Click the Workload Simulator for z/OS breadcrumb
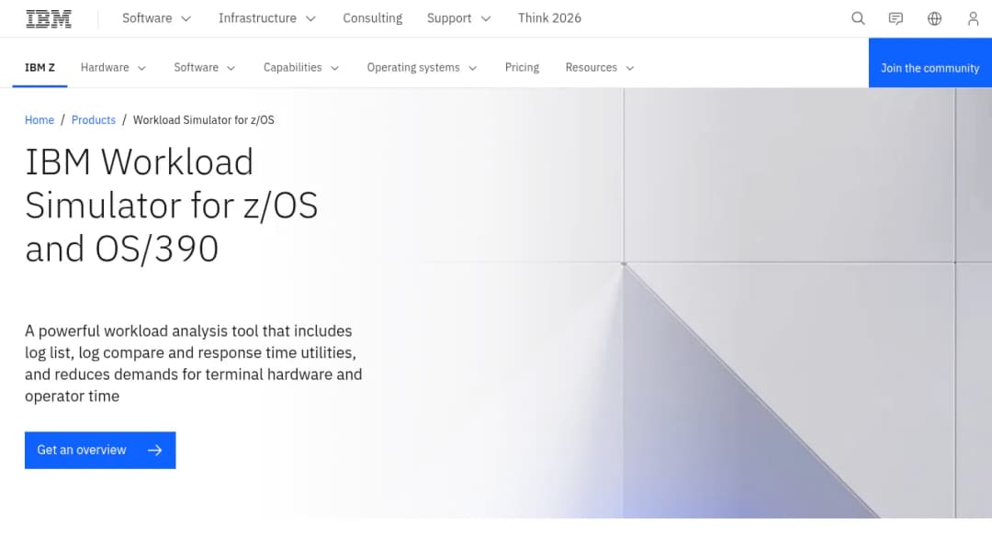992x558 pixels. pyautogui.click(x=204, y=120)
